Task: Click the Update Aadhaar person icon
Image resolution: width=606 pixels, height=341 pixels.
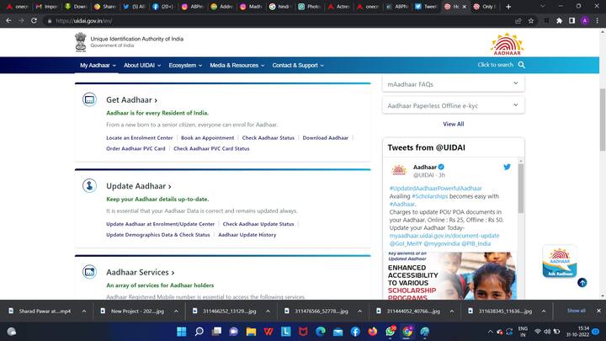Action: click(x=89, y=186)
